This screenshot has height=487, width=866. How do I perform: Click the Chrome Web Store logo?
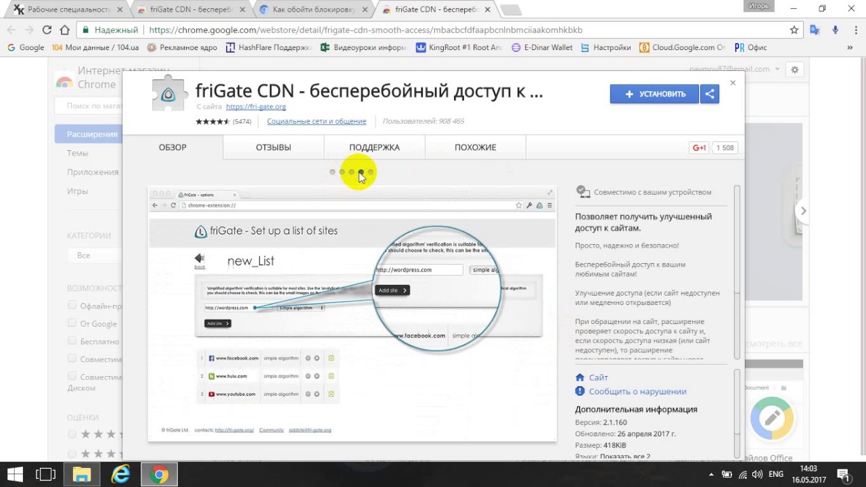pyautogui.click(x=64, y=82)
